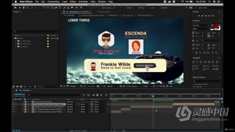Expand the ASSETS folder
235x132 pixels.
(13, 38)
